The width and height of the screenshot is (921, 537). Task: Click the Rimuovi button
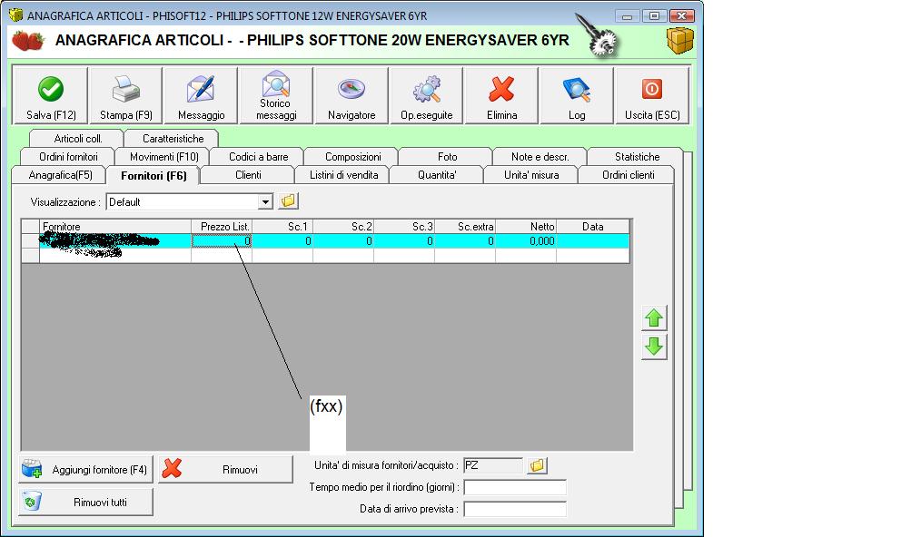[x=225, y=470]
